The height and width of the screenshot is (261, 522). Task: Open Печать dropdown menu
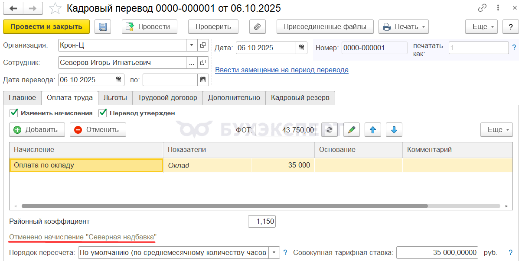[x=404, y=27]
